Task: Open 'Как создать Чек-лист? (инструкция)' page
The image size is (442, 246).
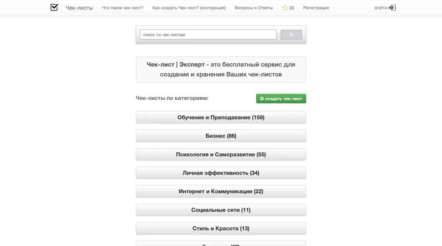Action: pos(189,8)
